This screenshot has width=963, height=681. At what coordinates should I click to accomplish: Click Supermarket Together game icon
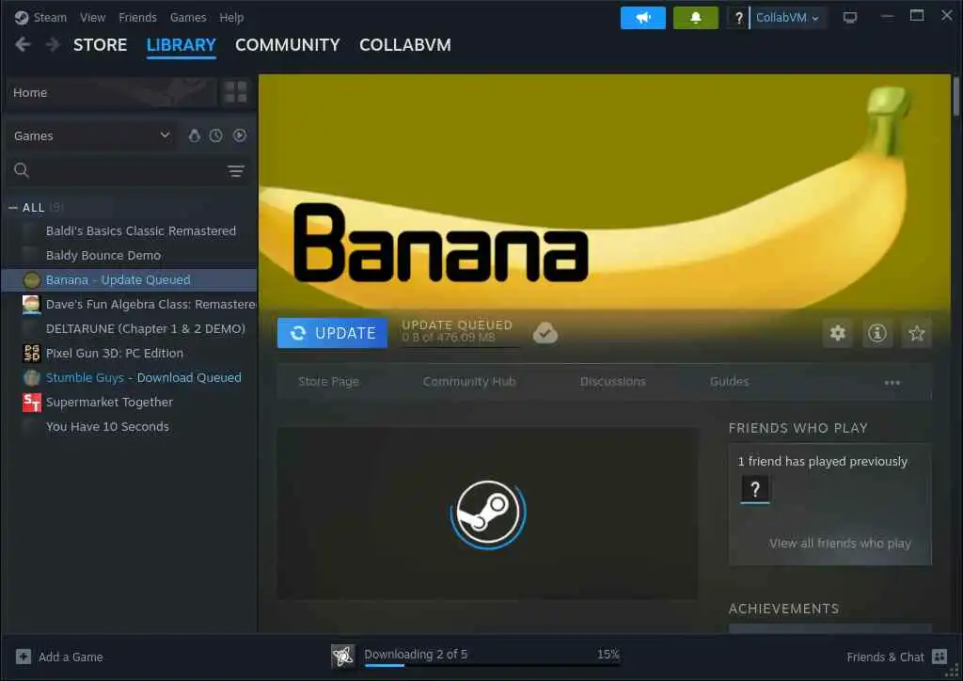pyautogui.click(x=31, y=403)
